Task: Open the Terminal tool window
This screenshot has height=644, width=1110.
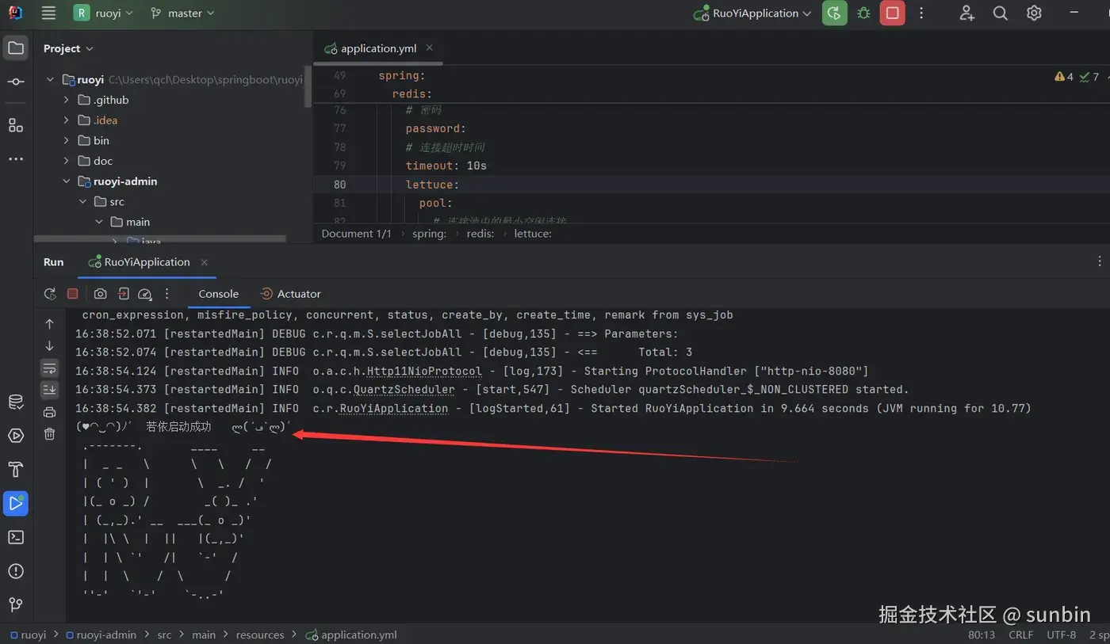Action: pyautogui.click(x=16, y=537)
